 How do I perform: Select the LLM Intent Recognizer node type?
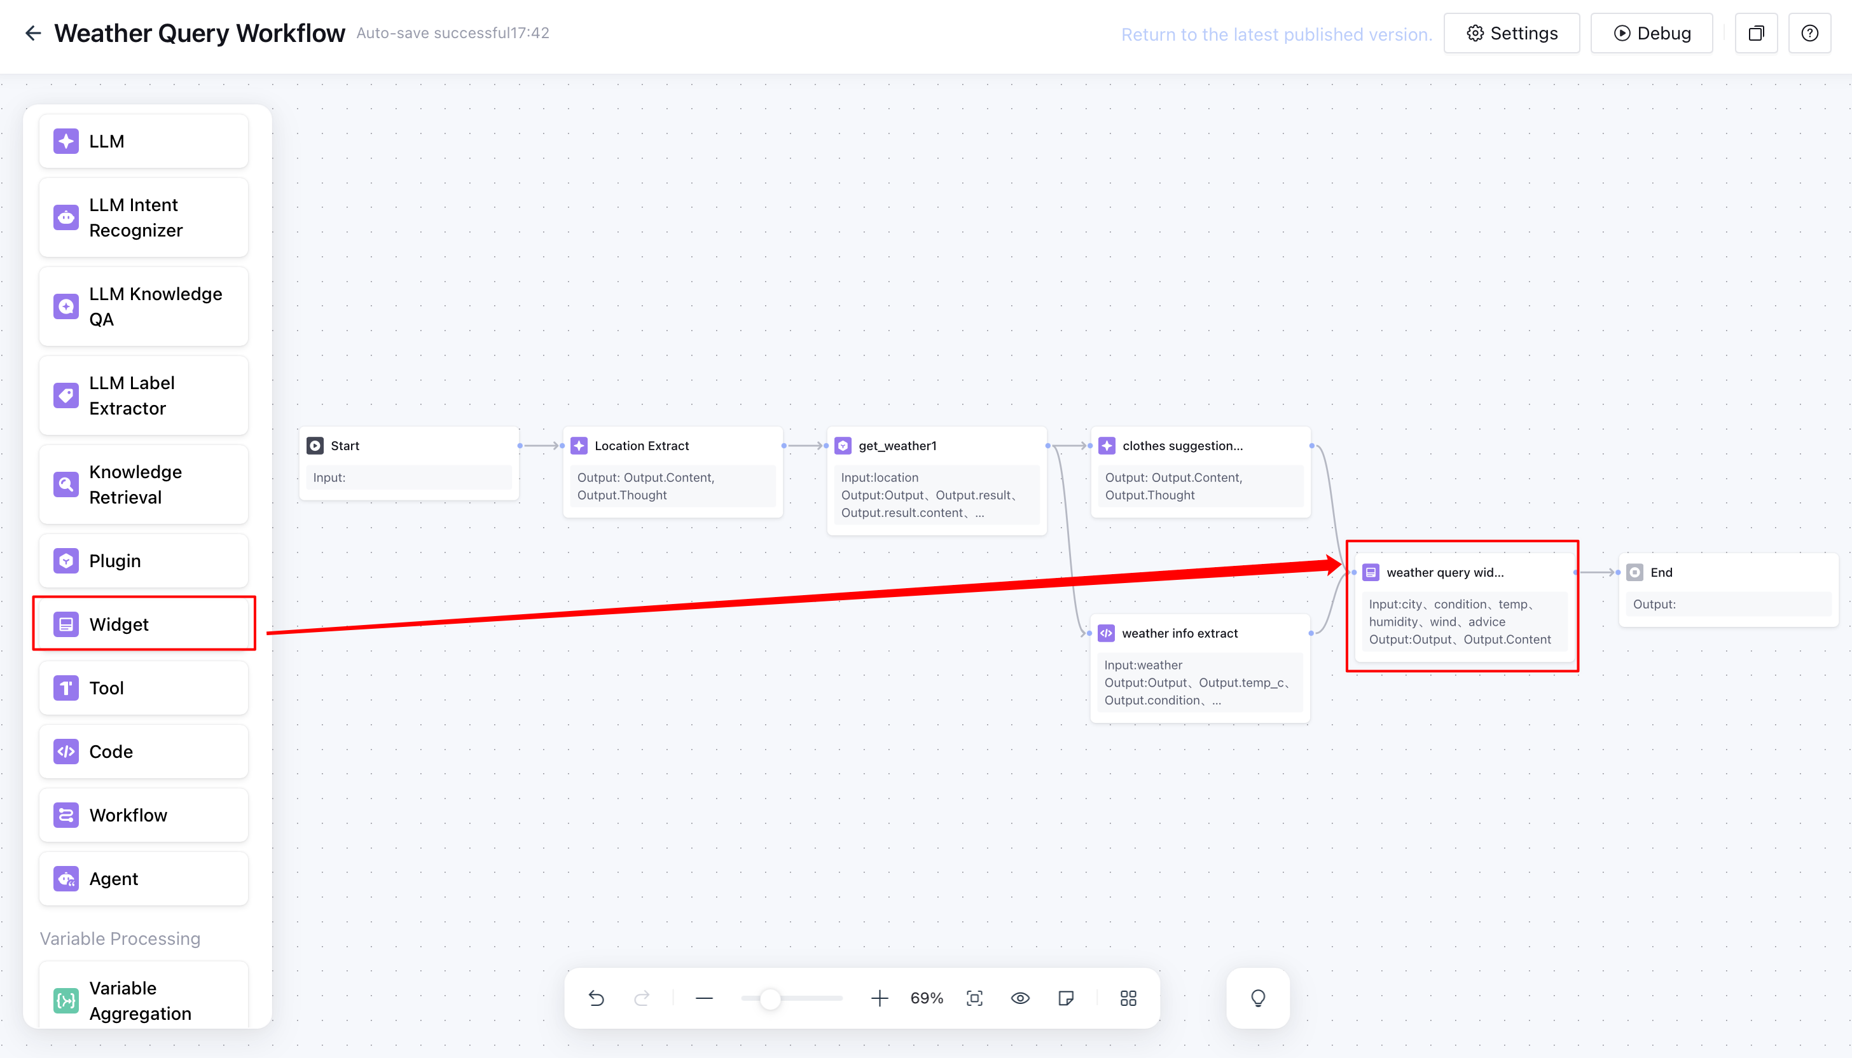click(144, 217)
